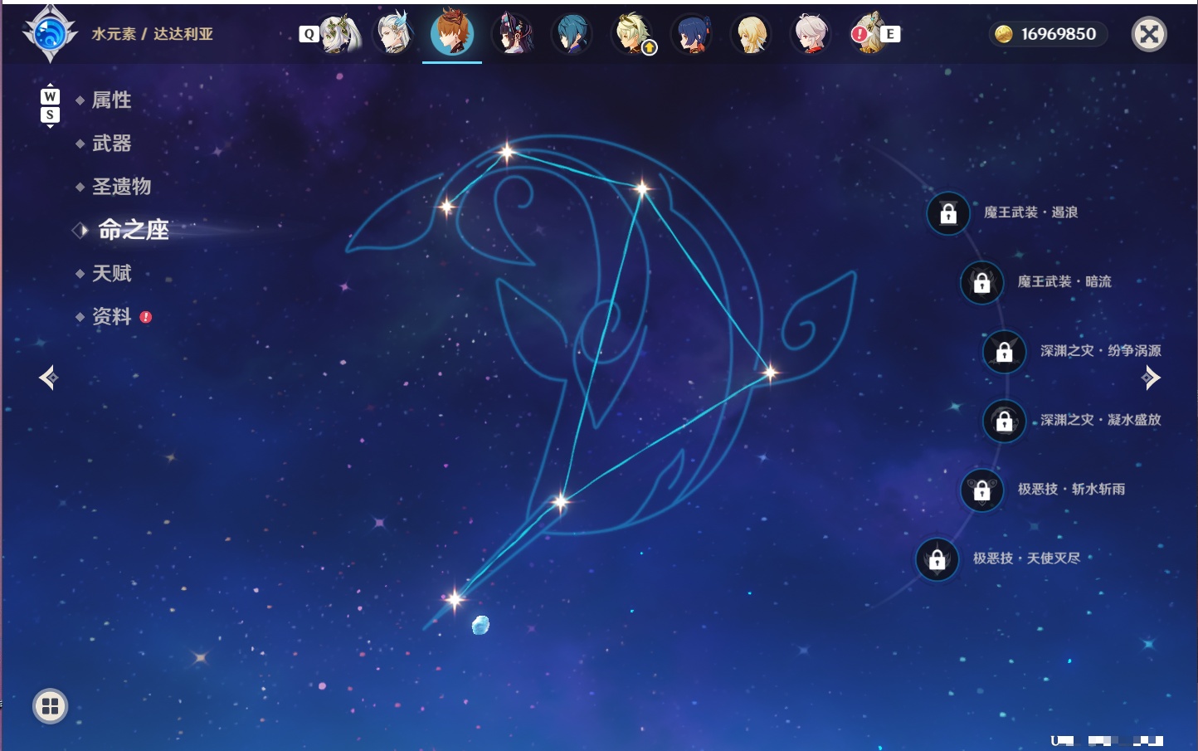Screen dimensions: 1198x751
Task: Open the 武器 weapon menu
Action: (111, 144)
